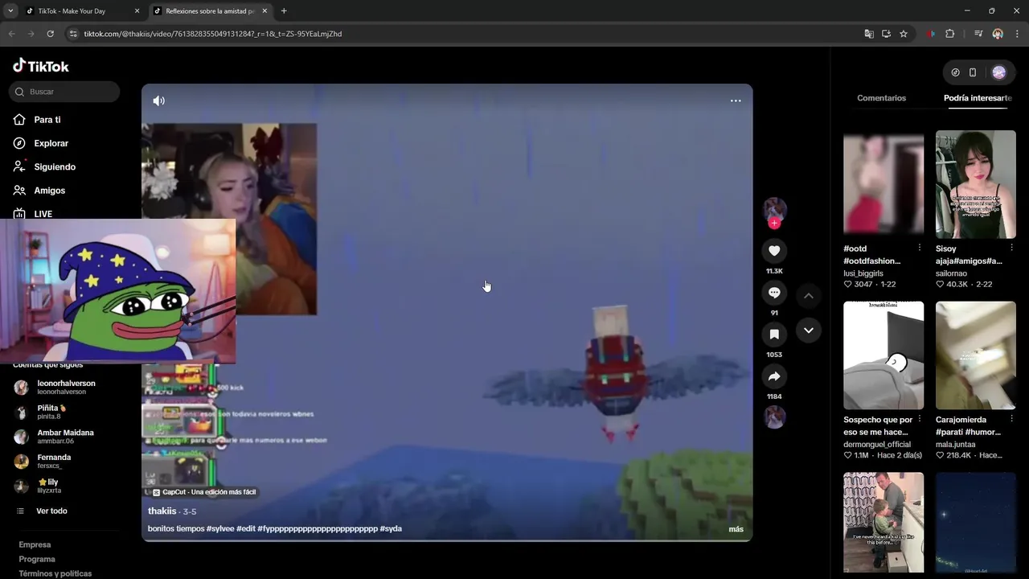
Task: Open the get app phone icon
Action: pos(973,72)
